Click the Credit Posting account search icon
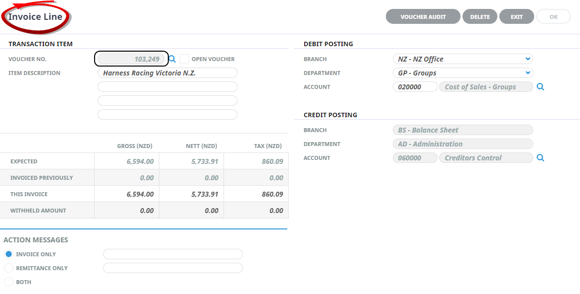The width and height of the screenshot is (580, 294). pyautogui.click(x=540, y=158)
